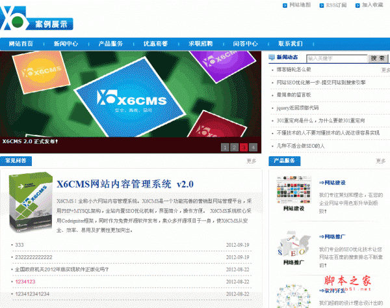Click 加入收藏 link
Screen dimensions: 390x308
click(372, 5)
